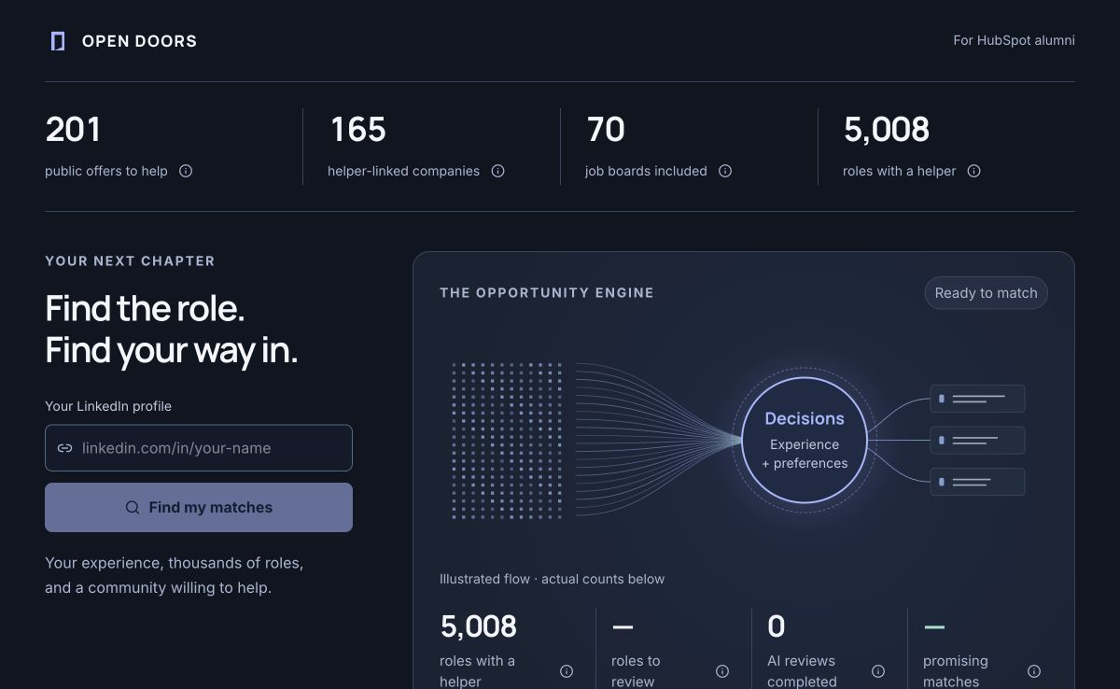Click the link icon in LinkedIn field
This screenshot has width=1120, height=689.
[x=65, y=448]
